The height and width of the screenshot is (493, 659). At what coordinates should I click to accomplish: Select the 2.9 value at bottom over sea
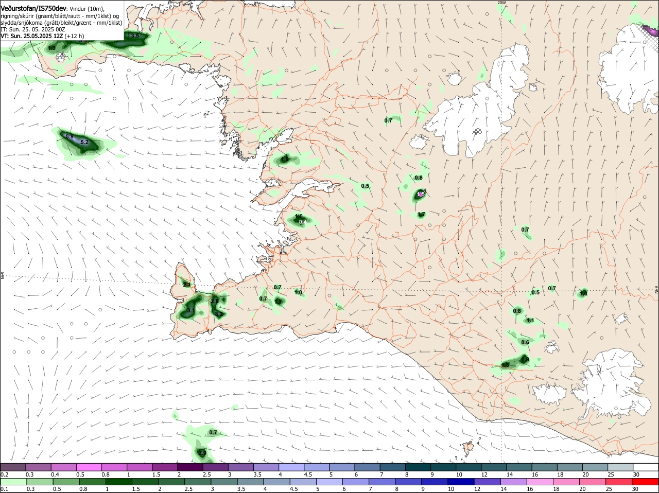pyautogui.click(x=202, y=453)
